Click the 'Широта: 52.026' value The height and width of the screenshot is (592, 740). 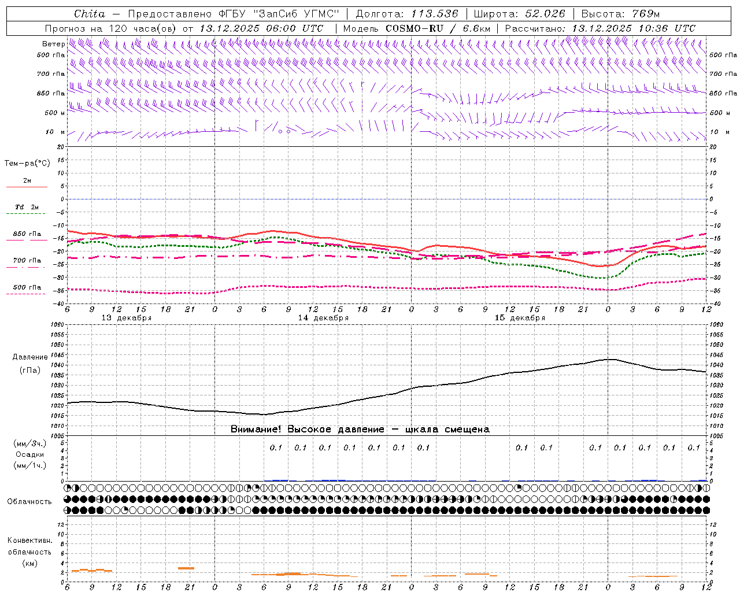(520, 14)
